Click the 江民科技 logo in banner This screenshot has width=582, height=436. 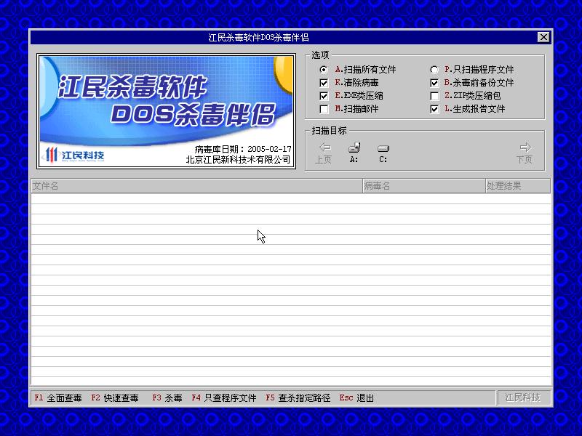click(x=75, y=155)
